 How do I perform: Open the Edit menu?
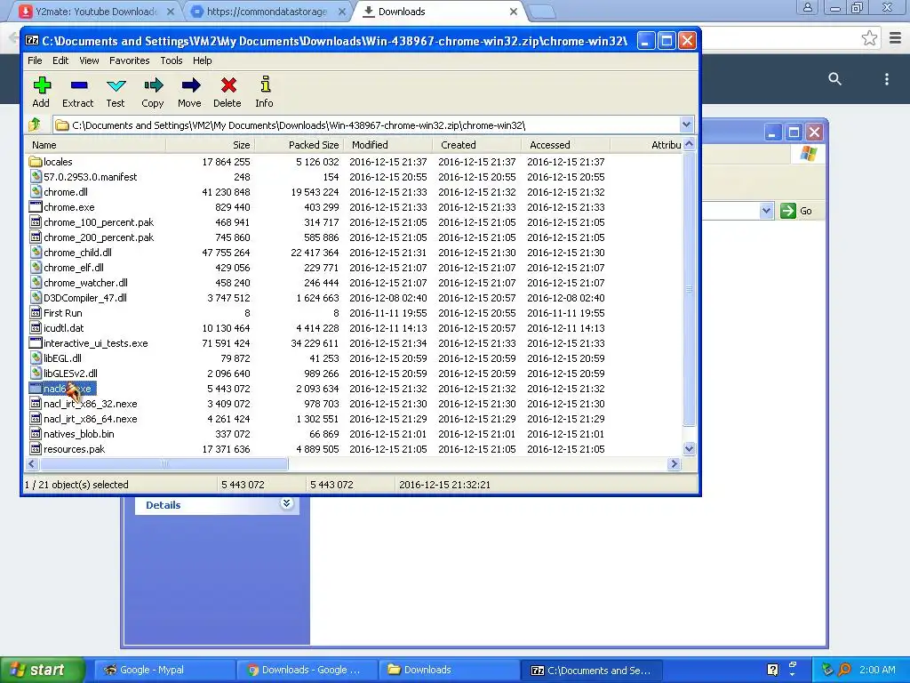60,60
